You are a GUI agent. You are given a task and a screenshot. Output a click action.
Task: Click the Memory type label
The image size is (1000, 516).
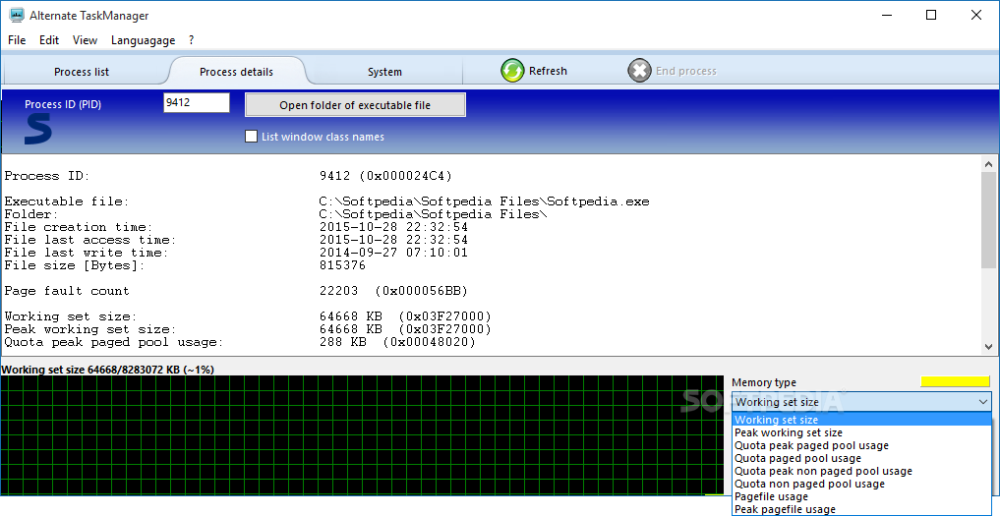tap(764, 382)
